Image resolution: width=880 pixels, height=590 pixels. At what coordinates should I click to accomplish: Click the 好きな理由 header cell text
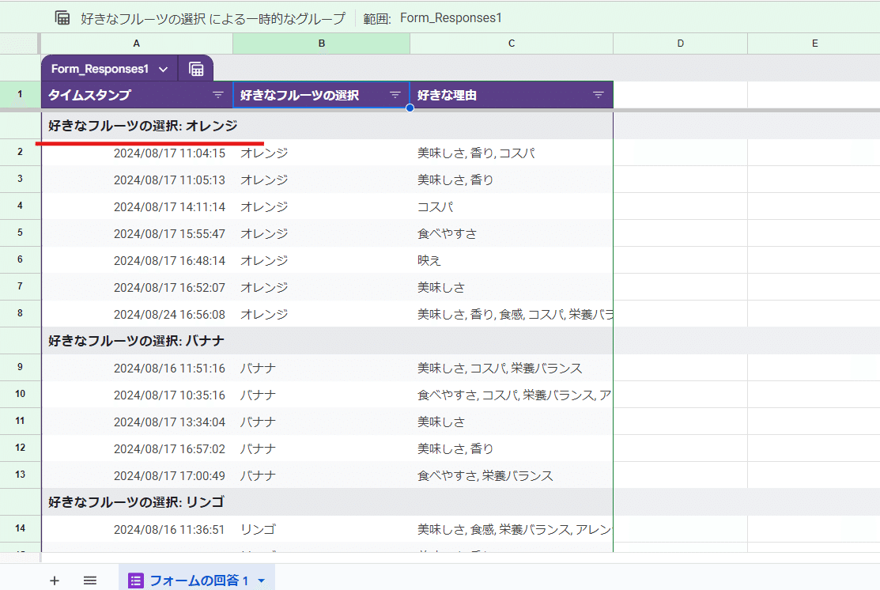[x=447, y=95]
